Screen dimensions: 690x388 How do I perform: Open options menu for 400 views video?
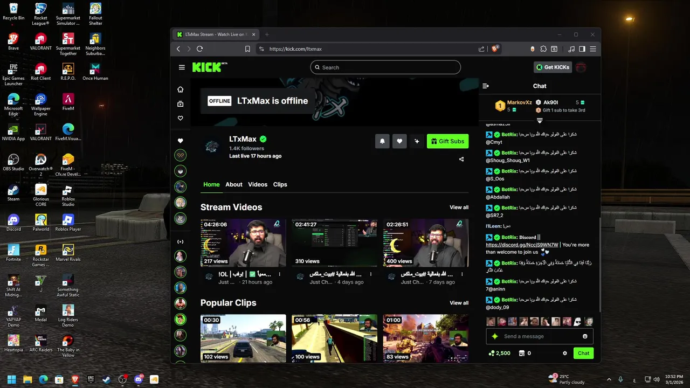click(462, 274)
